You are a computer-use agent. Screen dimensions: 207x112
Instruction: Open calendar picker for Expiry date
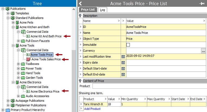123,63
